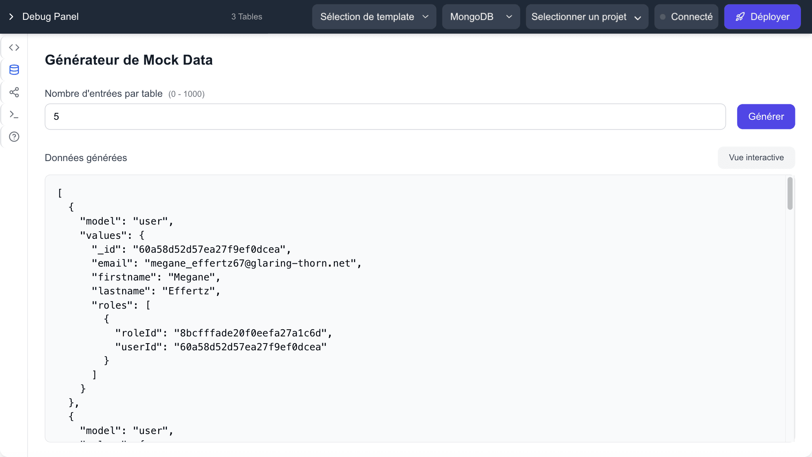
Task: Expand the MongoDB database type dropdown
Action: click(481, 17)
